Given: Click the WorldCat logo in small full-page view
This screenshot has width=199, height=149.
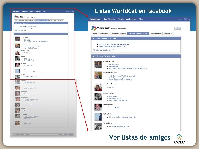Looking at the screenshot, I should pos(19,17).
